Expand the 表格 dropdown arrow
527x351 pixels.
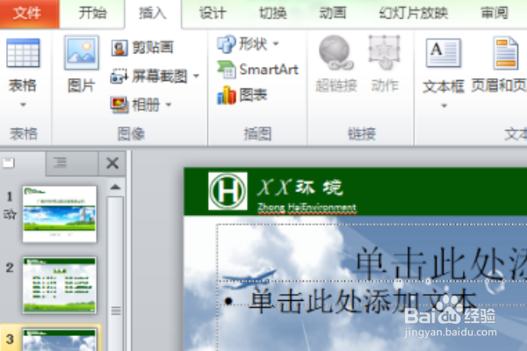click(23, 104)
